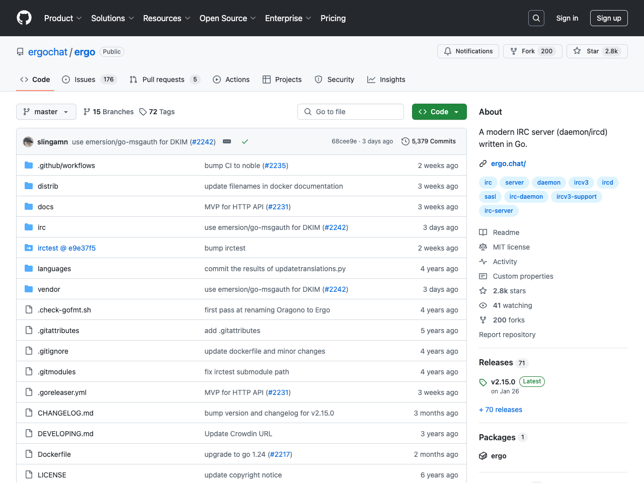Viewport: 644px width, 483px height.
Task: Click the tag icon beside 72 Tags
Action: click(143, 112)
